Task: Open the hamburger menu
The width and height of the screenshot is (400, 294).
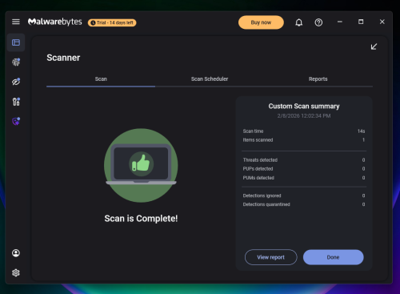Action: [x=16, y=22]
